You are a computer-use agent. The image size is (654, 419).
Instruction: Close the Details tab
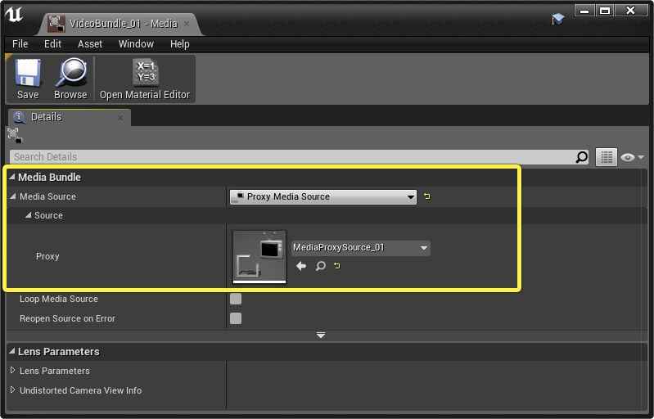coord(120,118)
